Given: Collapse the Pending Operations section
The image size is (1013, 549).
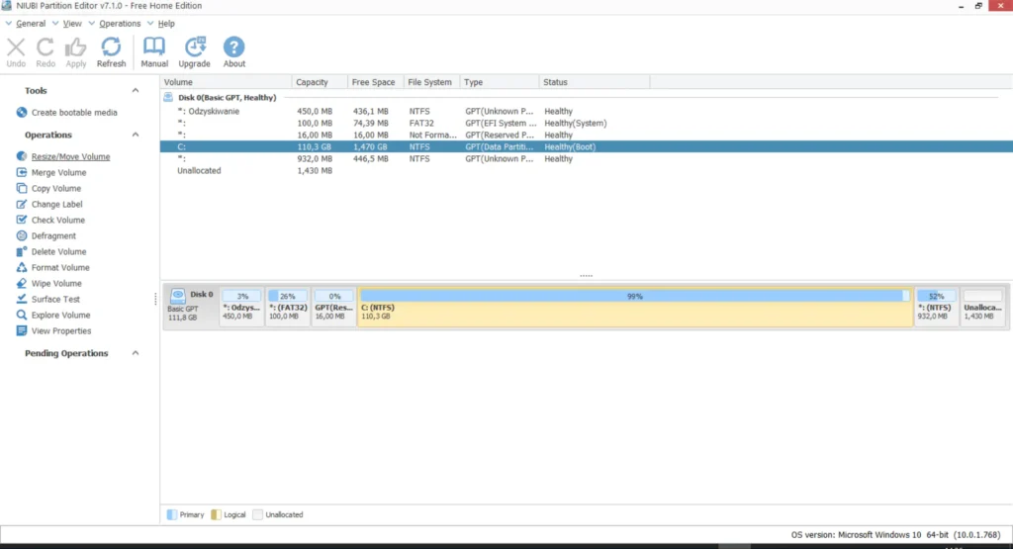Looking at the screenshot, I should pos(135,353).
